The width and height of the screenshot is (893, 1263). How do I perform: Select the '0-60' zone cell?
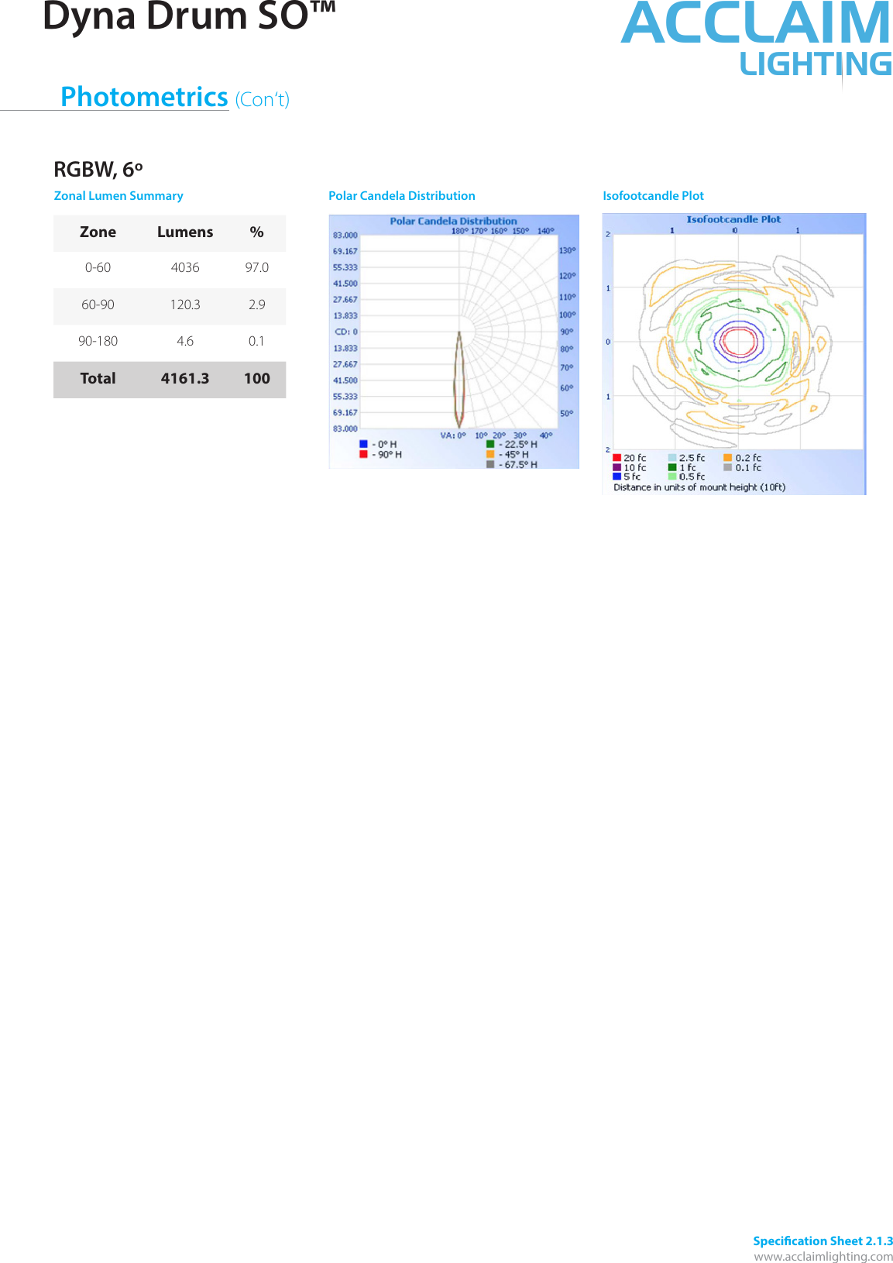point(98,268)
